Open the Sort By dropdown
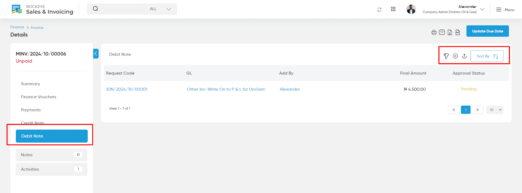This screenshot has height=193, width=522. point(487,56)
